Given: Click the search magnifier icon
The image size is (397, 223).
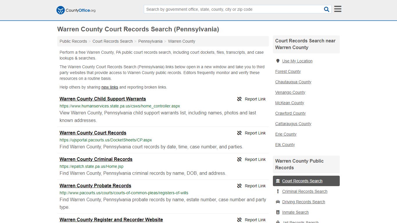Looking at the screenshot, I should tap(327, 9).
